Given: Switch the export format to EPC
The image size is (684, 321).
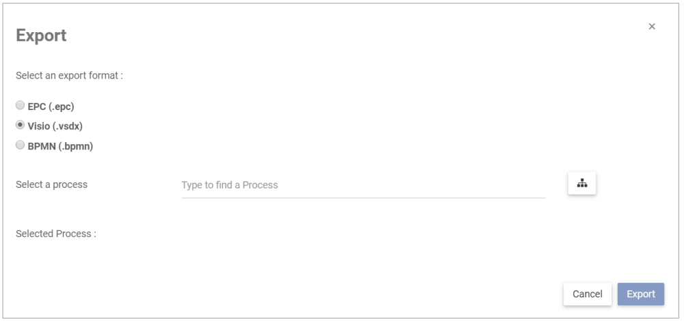Looking at the screenshot, I should pos(21,106).
